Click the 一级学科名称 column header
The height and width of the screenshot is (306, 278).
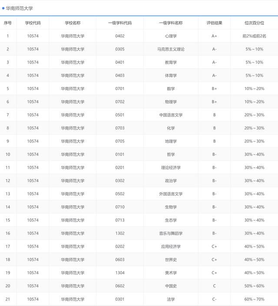[x=171, y=23]
